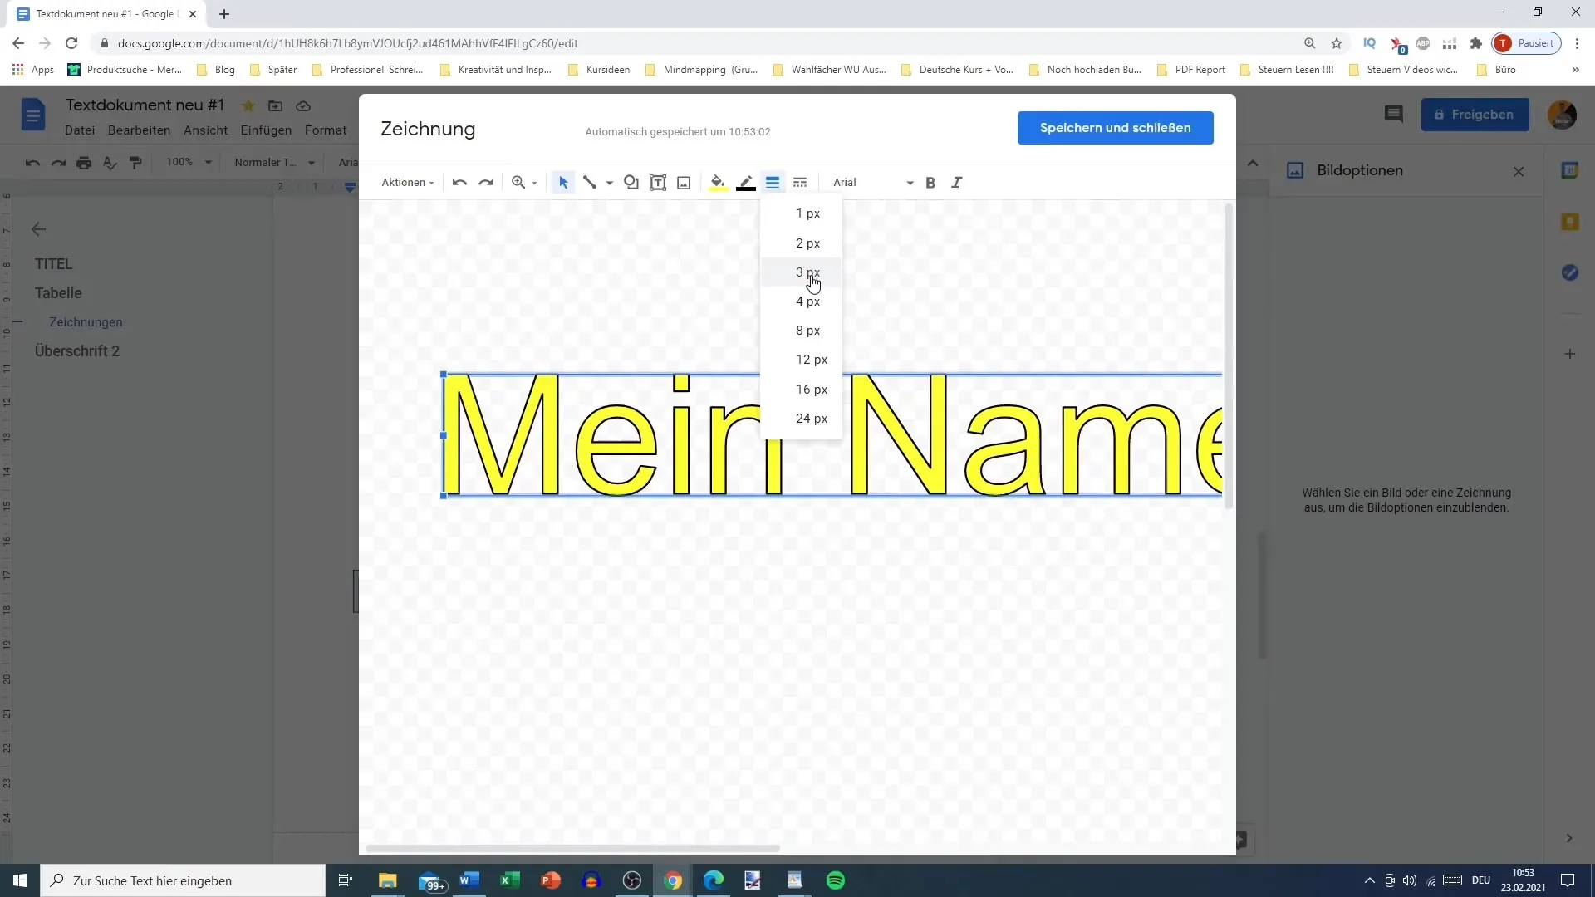1595x897 pixels.
Task: Select 8 px border weight option
Action: [x=807, y=330]
